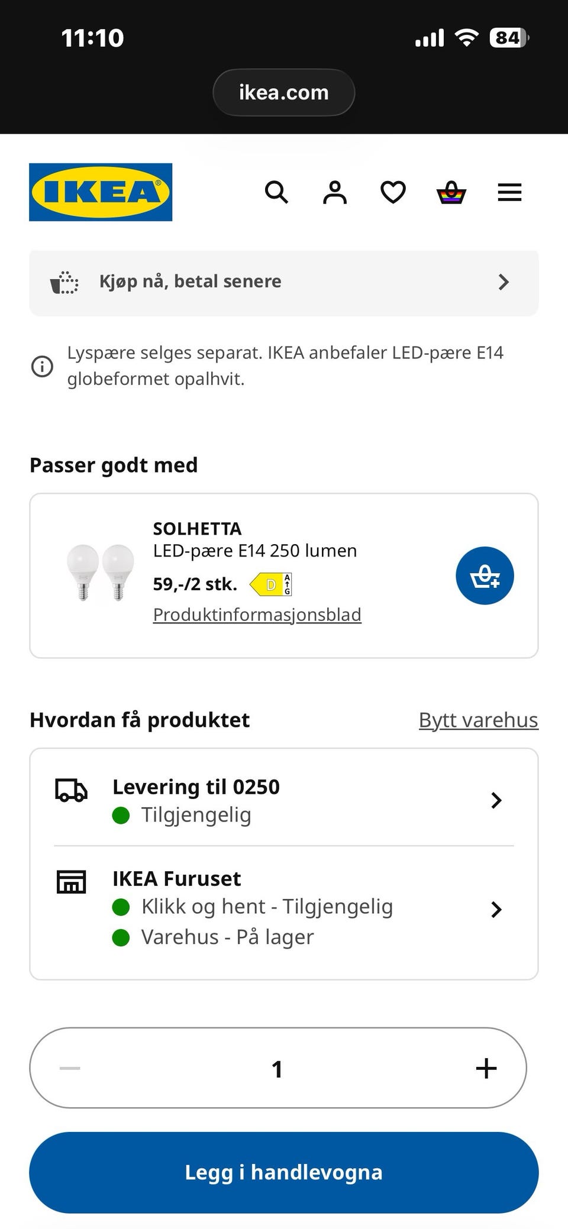This screenshot has height=1229, width=568.
Task: Open the hamburger menu
Action: tap(509, 192)
